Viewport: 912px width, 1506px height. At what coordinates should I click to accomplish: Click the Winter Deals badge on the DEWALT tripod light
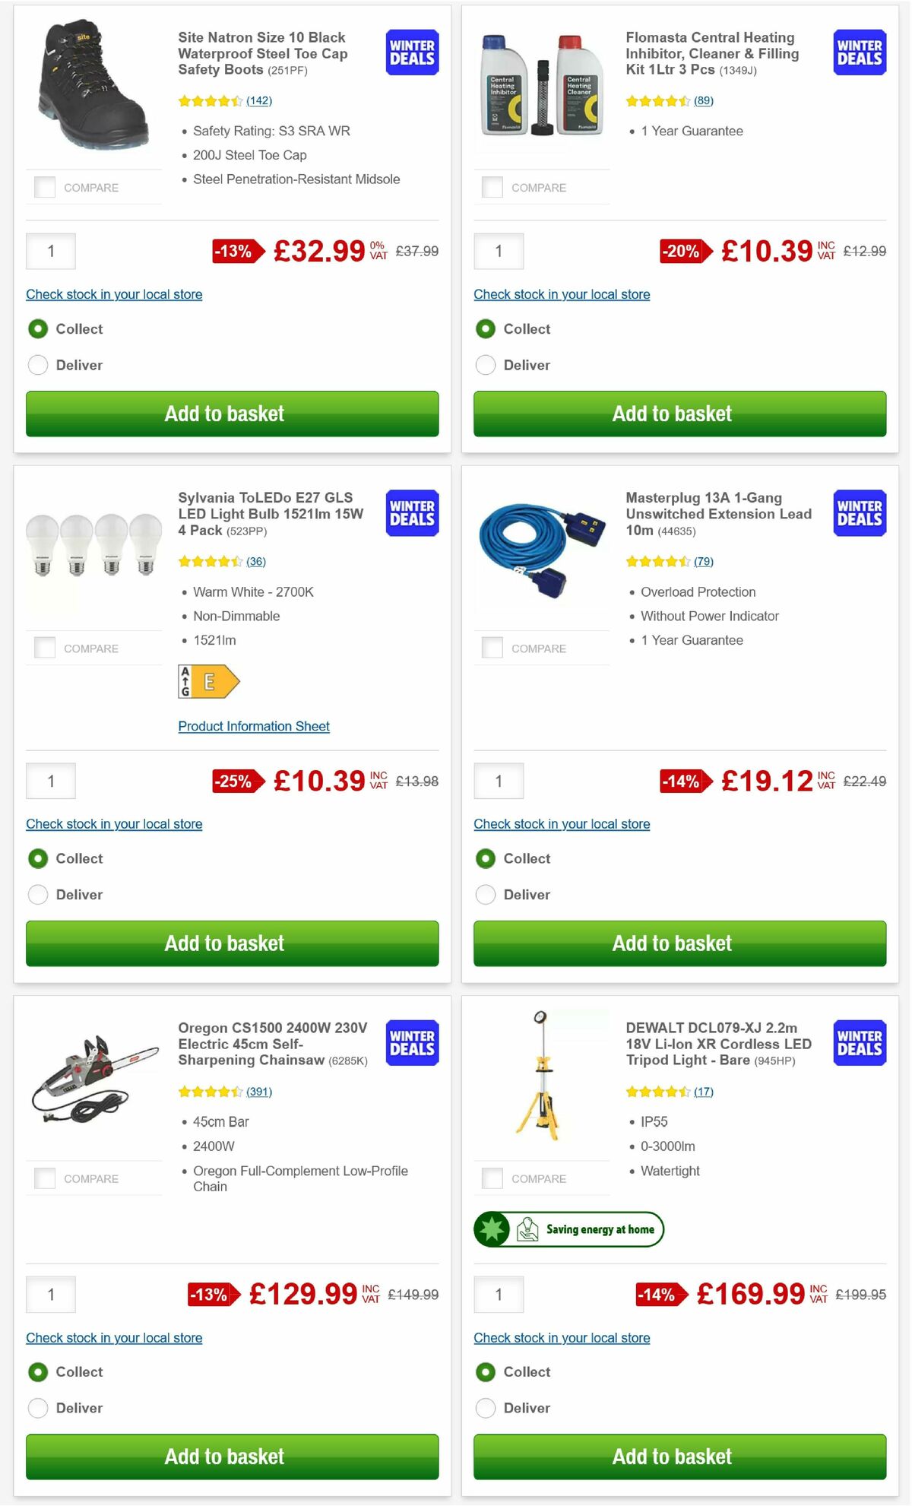click(x=859, y=1044)
